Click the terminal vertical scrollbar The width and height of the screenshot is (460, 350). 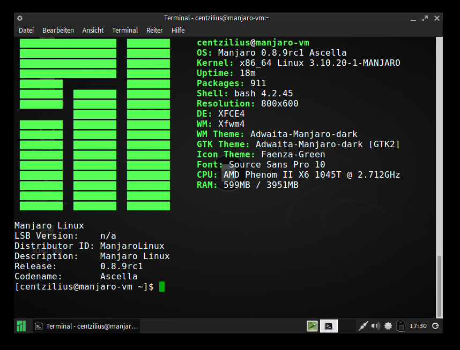(x=439, y=286)
